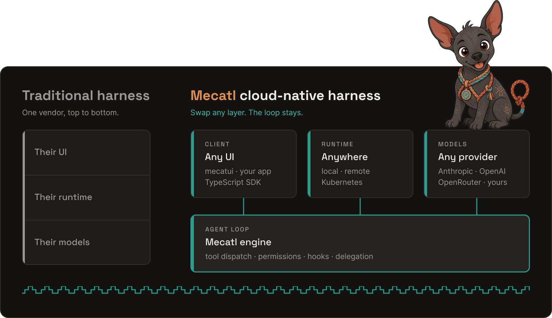The width and height of the screenshot is (552, 318).
Task: Select the 'Any provider' card title
Action: pyautogui.click(x=467, y=157)
